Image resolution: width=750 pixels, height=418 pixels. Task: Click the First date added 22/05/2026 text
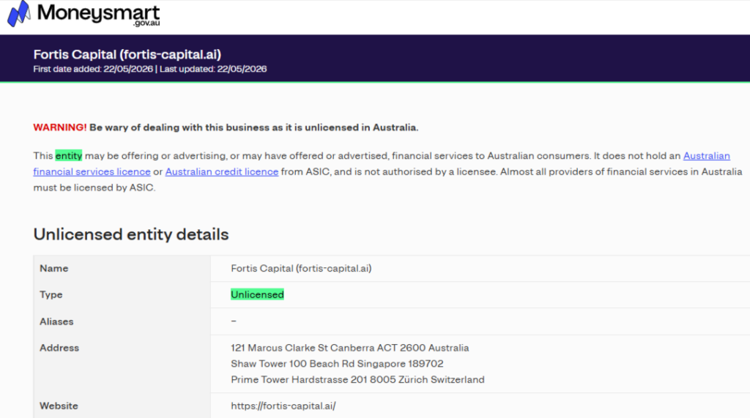click(x=93, y=69)
